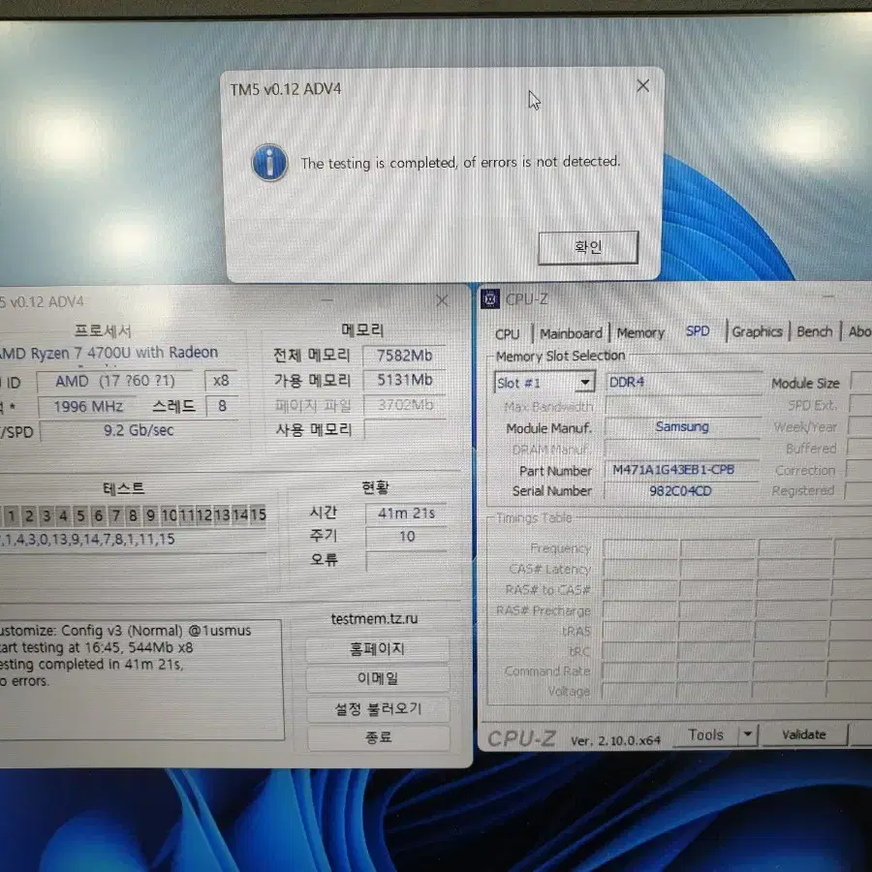Viewport: 872px width, 872px height.
Task: Click test block number 1 in TM5
Action: click(x=11, y=515)
